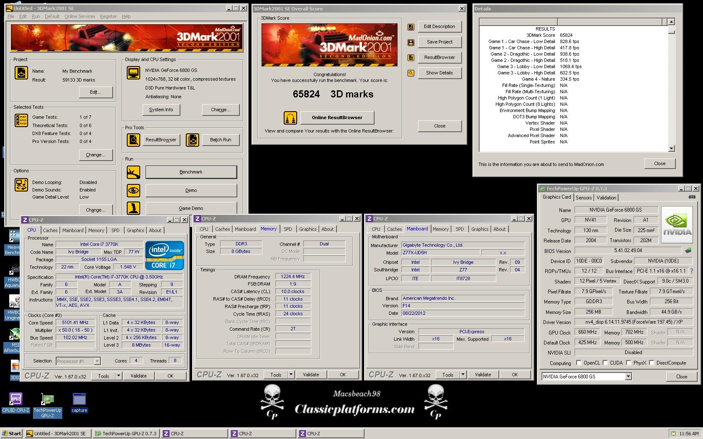Screen dimensions: 703x439
Task: Click the DRAM Frequency value 1224.4 MHz
Action: click(293, 277)
